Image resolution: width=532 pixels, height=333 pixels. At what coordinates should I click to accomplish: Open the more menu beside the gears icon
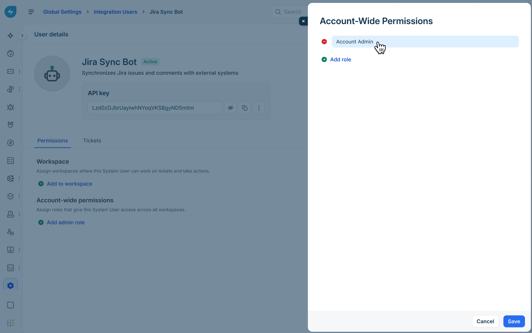pos(20,178)
